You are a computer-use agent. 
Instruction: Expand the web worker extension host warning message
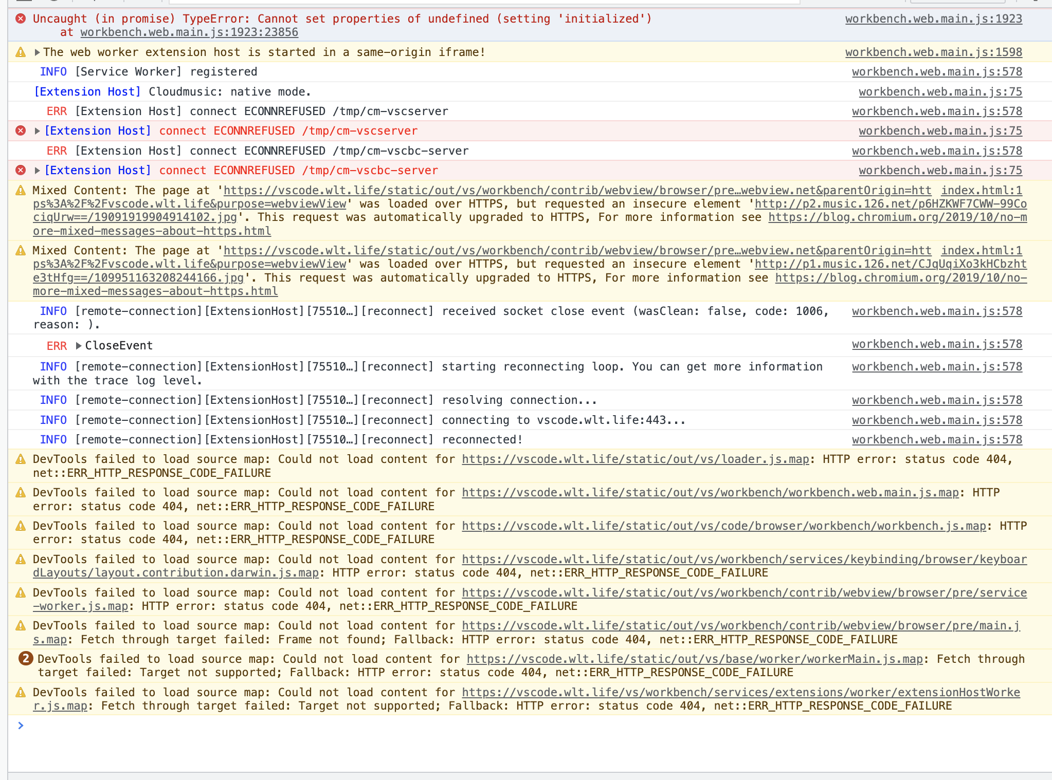coord(37,52)
